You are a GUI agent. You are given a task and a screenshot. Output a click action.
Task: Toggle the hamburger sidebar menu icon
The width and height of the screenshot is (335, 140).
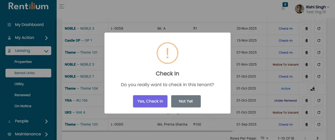coord(62,6)
